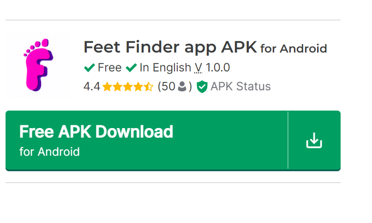Click the green checkmark beside In English
The image size is (372, 223).
point(132,68)
